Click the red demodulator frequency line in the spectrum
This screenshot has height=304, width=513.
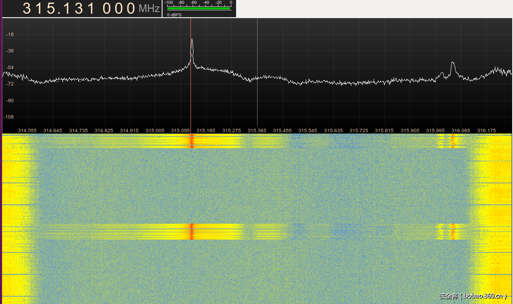(x=191, y=75)
